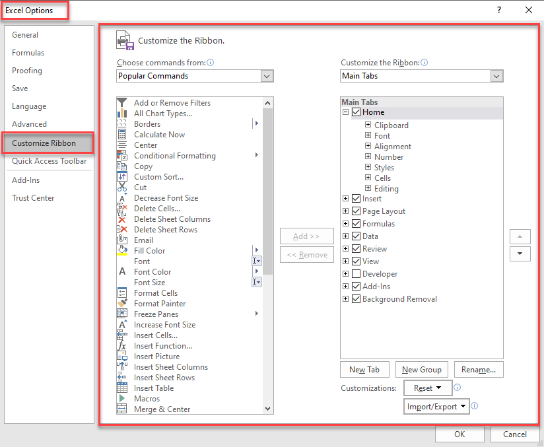Click the Macros play icon
Viewport: 544px width, 447px height.
pos(121,398)
